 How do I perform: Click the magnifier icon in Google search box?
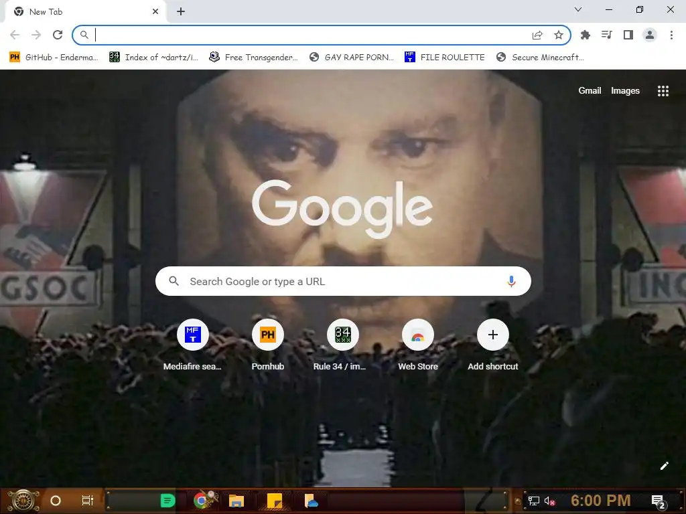coord(174,281)
